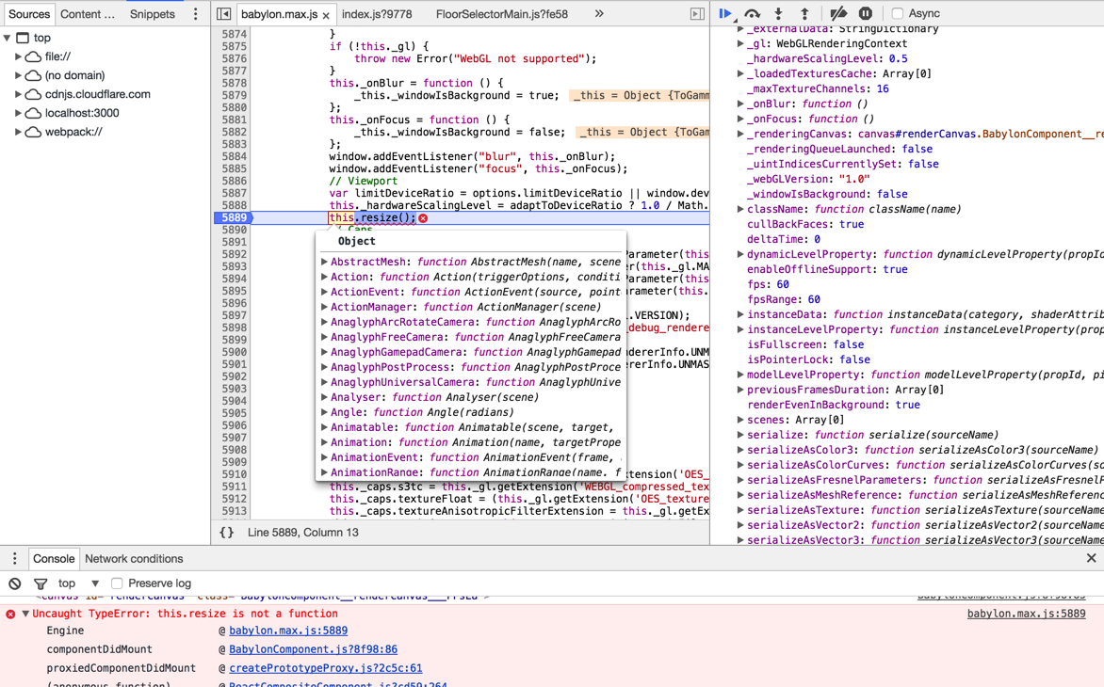Open createPrototypeProxy.js?2c5c:61 link

click(x=325, y=668)
